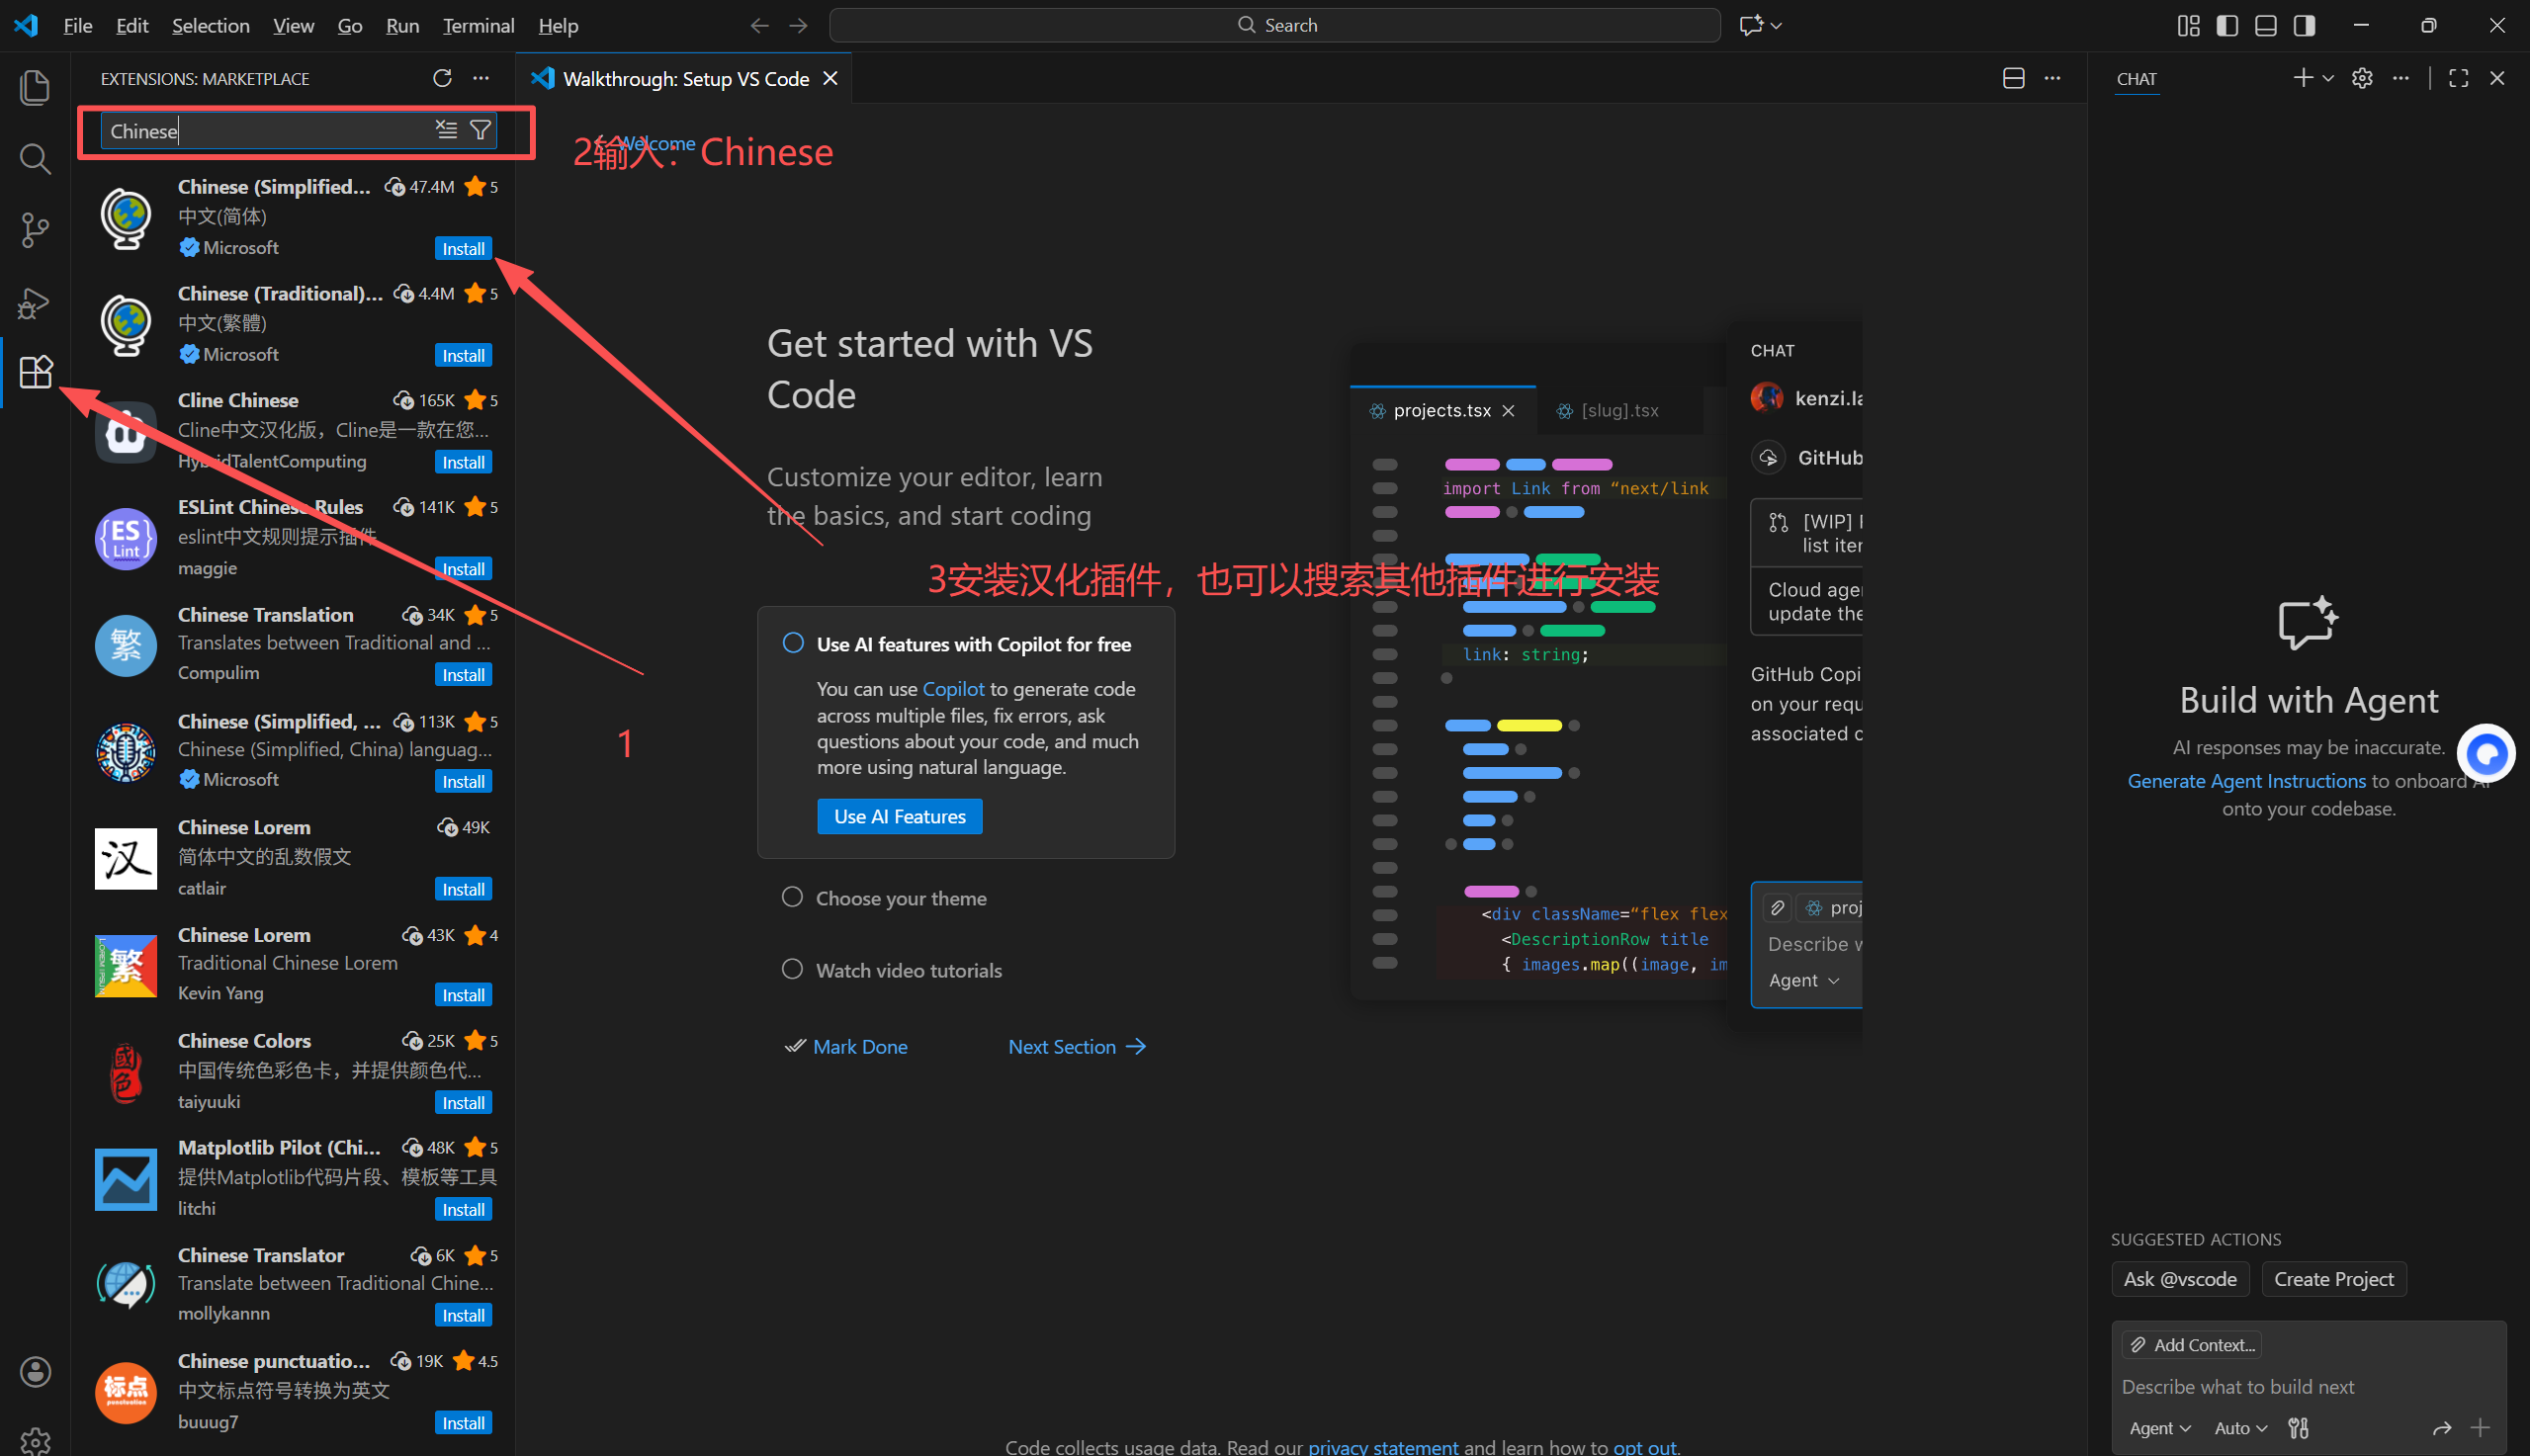Open the Chinese (Simplified) globe extension icon
Image resolution: width=2530 pixels, height=1456 pixels.
(x=126, y=217)
